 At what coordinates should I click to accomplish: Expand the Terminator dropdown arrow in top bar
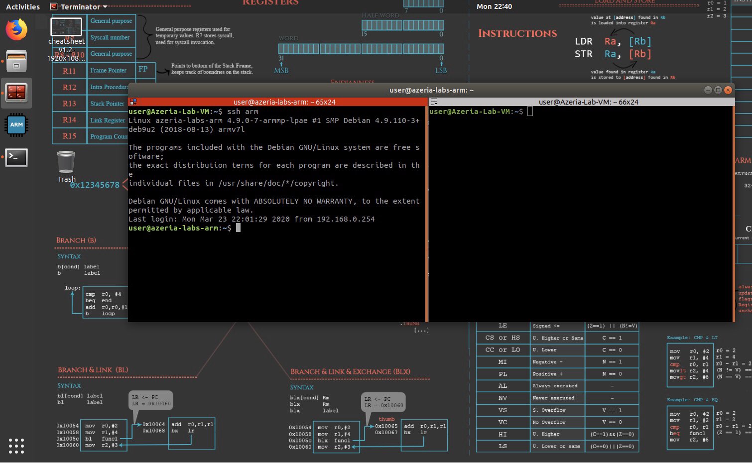105,6
